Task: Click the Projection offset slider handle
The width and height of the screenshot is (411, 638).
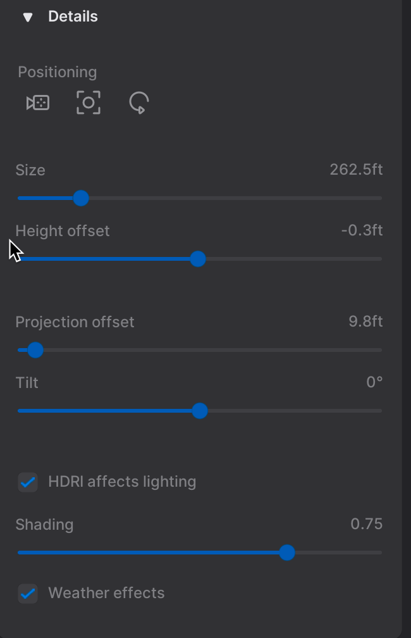Action: tap(35, 350)
